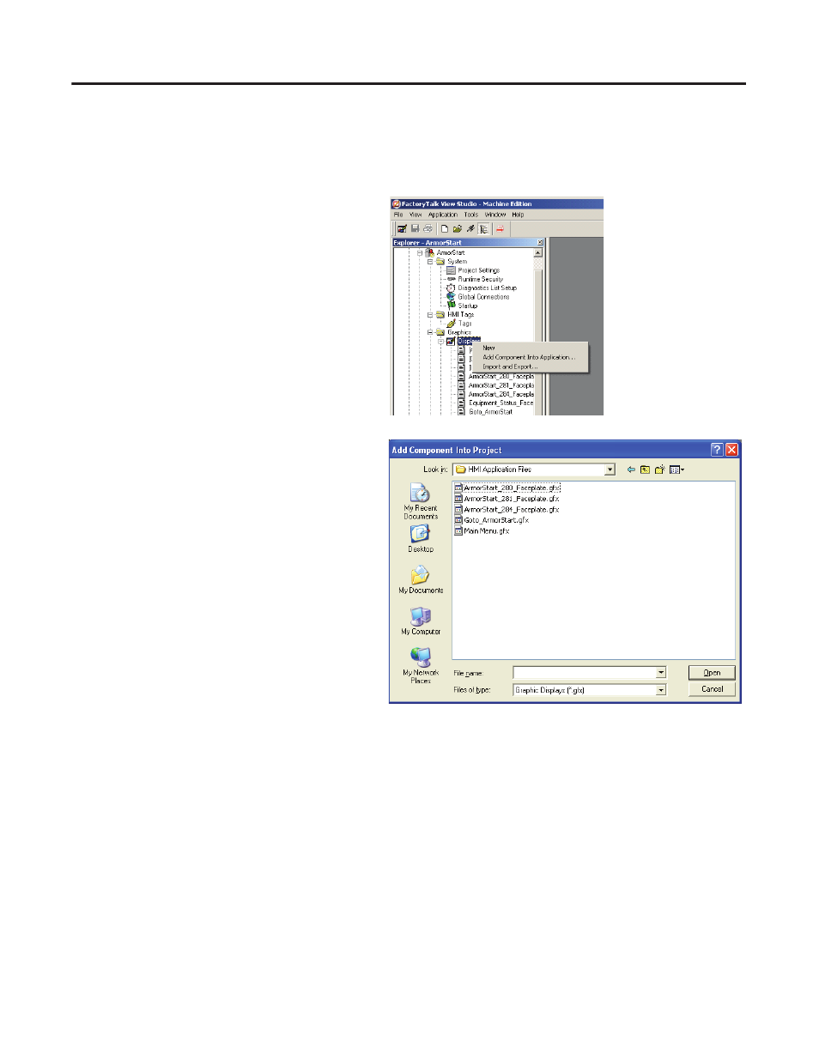
Task: Select Goto_ArmorStart.gfx file
Action: click(x=491, y=520)
